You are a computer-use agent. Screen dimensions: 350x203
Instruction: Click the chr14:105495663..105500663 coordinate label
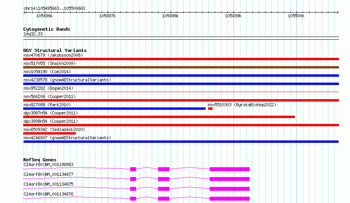[x=54, y=9]
